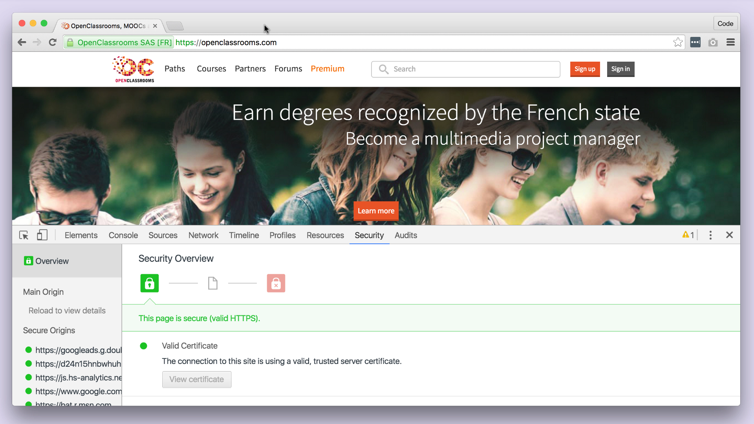The image size is (754, 424).
Task: Click the Security tab in DevTools
Action: (x=369, y=236)
